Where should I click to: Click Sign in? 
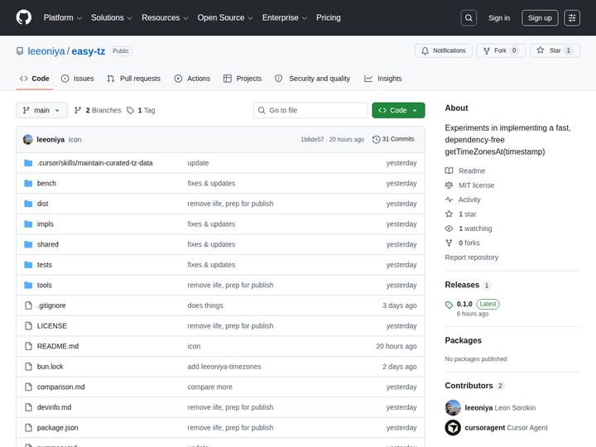[499, 18]
